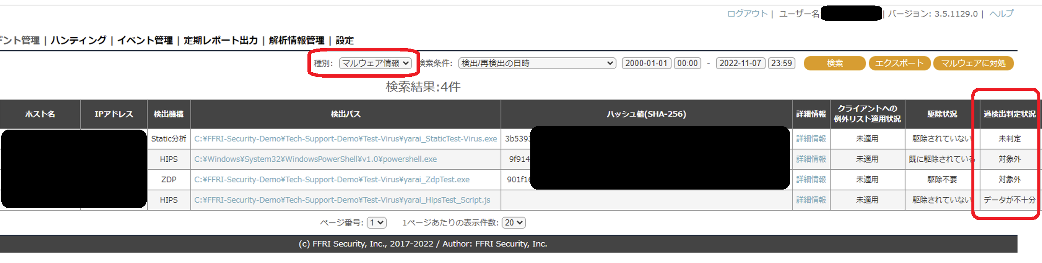Open the 解析情報管理 menu

click(x=296, y=41)
